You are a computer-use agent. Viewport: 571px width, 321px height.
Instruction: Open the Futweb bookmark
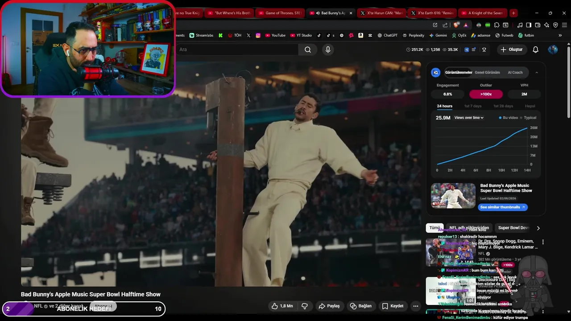pyautogui.click(x=504, y=35)
